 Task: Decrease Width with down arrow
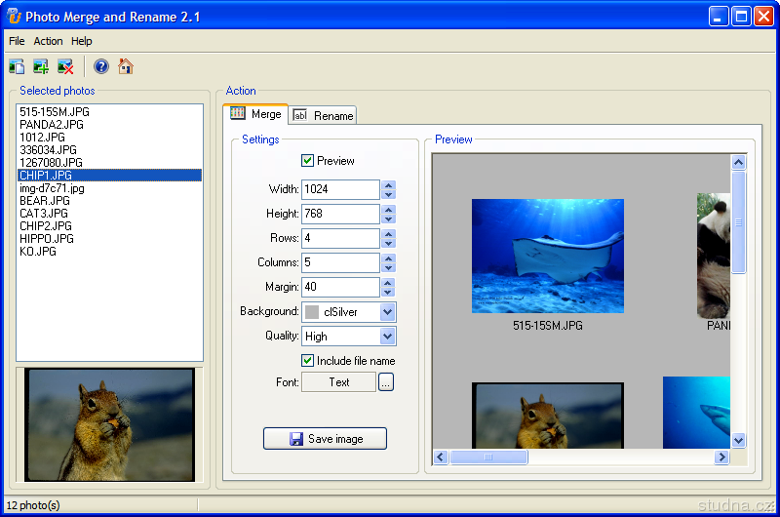pos(388,194)
